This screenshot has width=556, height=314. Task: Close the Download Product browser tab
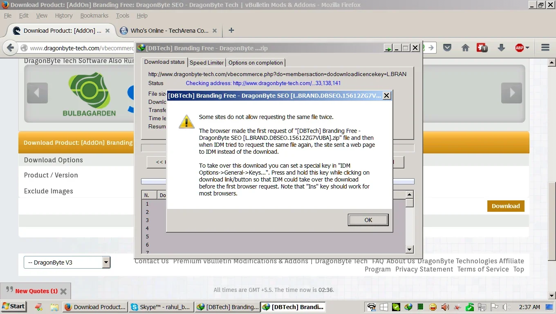(108, 31)
